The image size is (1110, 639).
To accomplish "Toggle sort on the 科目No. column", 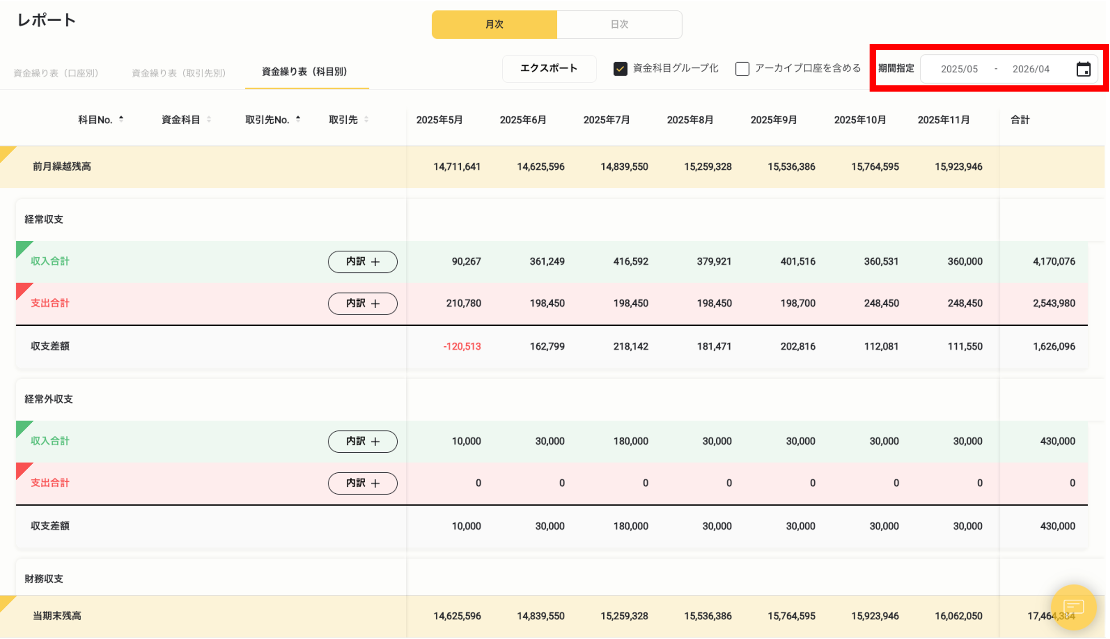I will click(x=121, y=119).
